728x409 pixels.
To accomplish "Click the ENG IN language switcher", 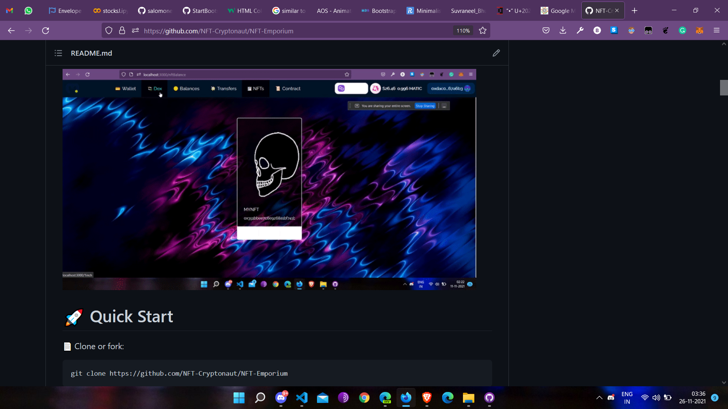I will point(627,398).
